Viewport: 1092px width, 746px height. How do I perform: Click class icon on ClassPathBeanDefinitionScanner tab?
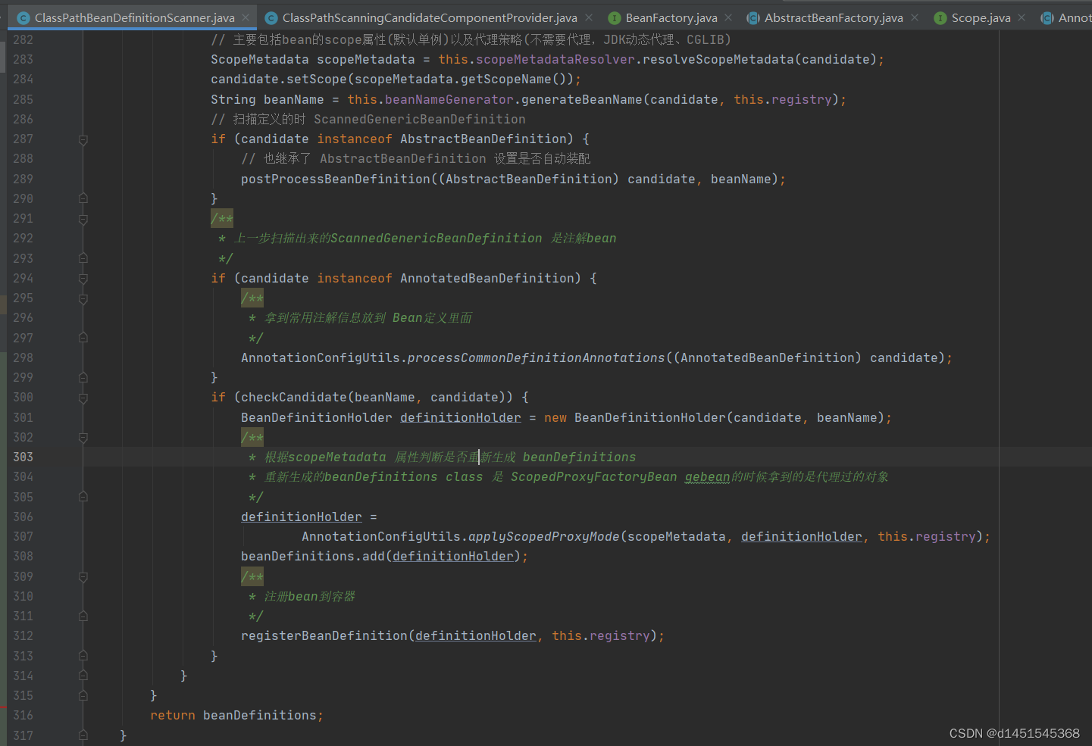pyautogui.click(x=23, y=17)
